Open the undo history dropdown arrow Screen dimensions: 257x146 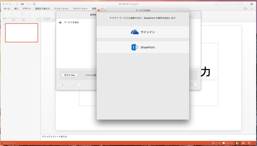[x=31, y=4]
